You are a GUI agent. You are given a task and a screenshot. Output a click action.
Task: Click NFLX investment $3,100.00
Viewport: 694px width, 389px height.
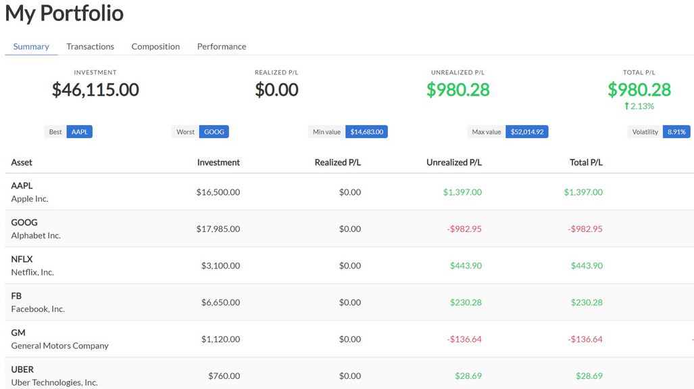(x=220, y=266)
